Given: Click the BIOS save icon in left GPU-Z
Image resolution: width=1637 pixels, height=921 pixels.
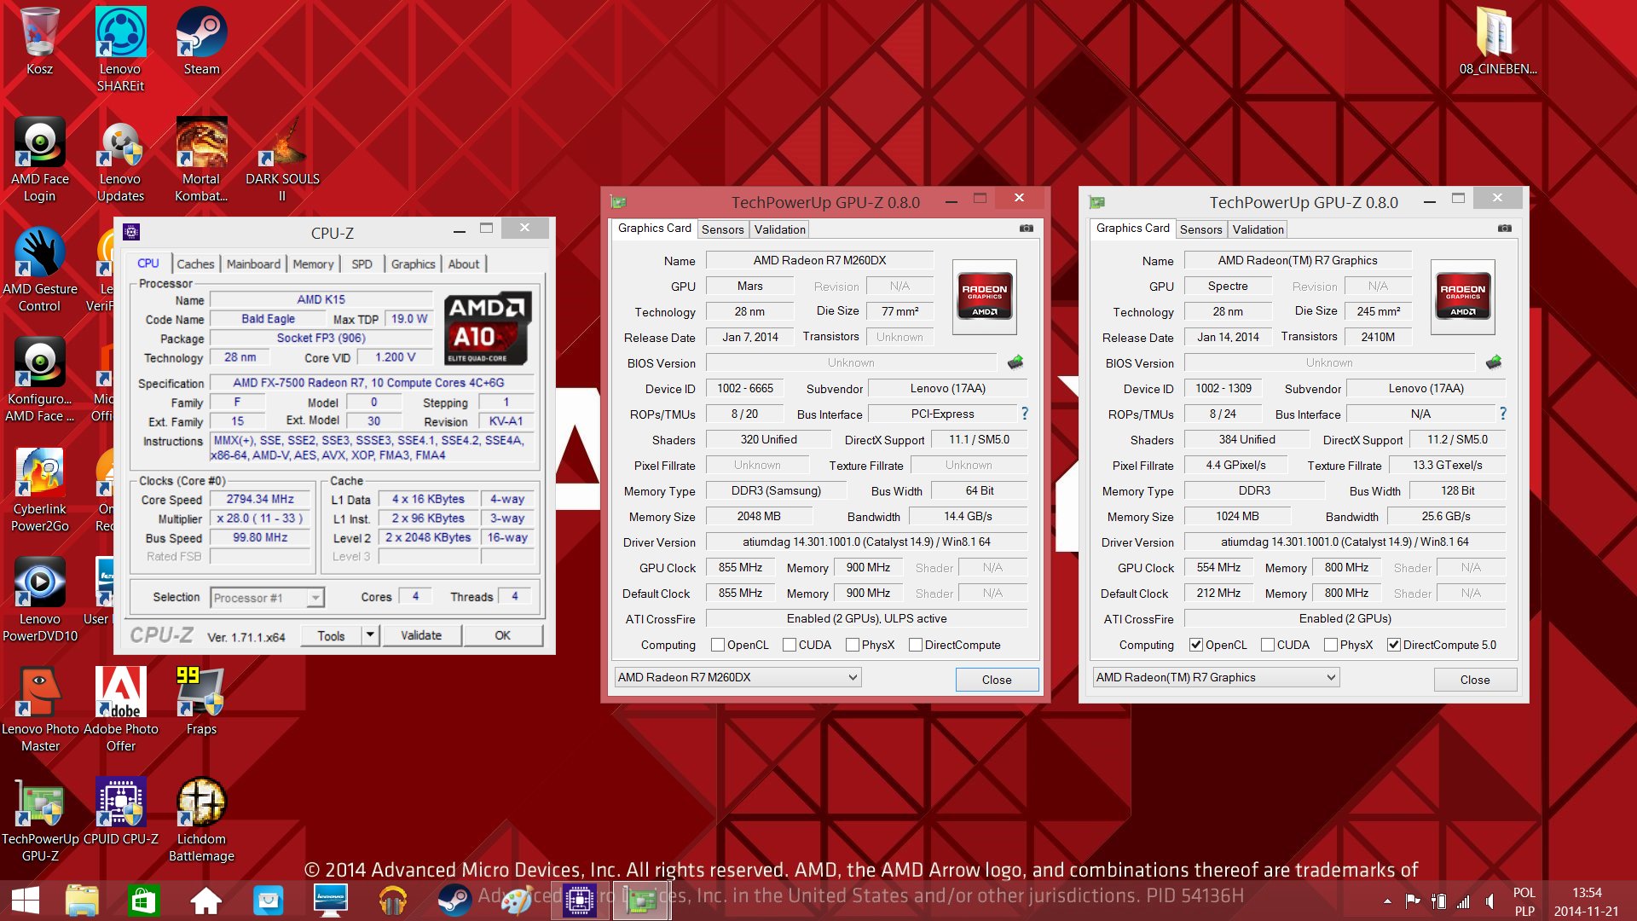Looking at the screenshot, I should (1015, 362).
